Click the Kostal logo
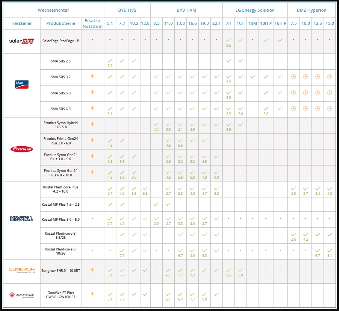339x311 pixels. 22,219
